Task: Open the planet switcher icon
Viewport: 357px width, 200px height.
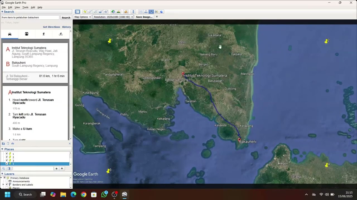Action: pyautogui.click(x=126, y=12)
